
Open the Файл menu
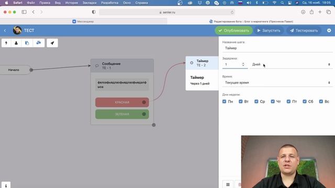pos(31,3)
